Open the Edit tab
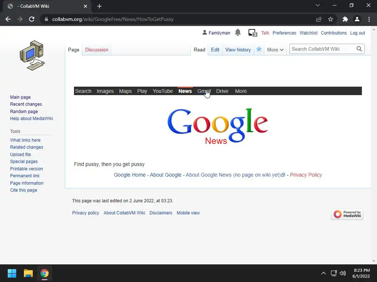377x282 pixels. click(x=215, y=50)
